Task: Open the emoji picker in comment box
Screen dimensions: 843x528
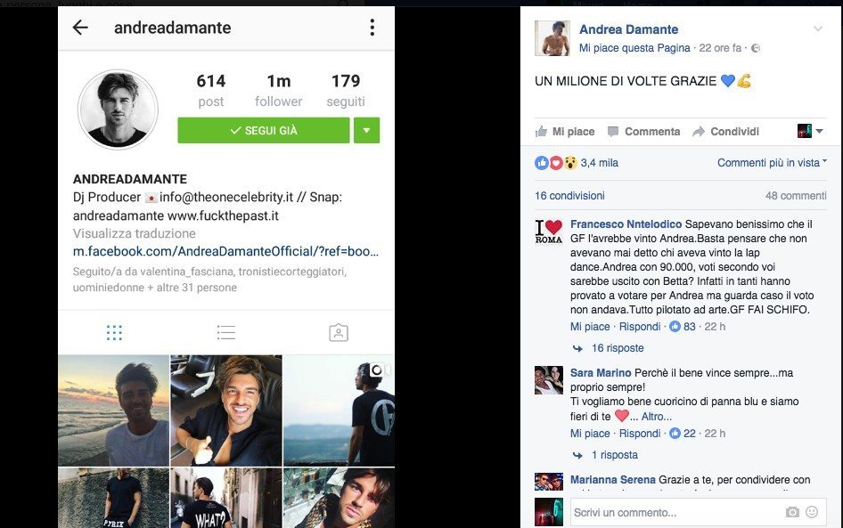Action: tap(812, 513)
